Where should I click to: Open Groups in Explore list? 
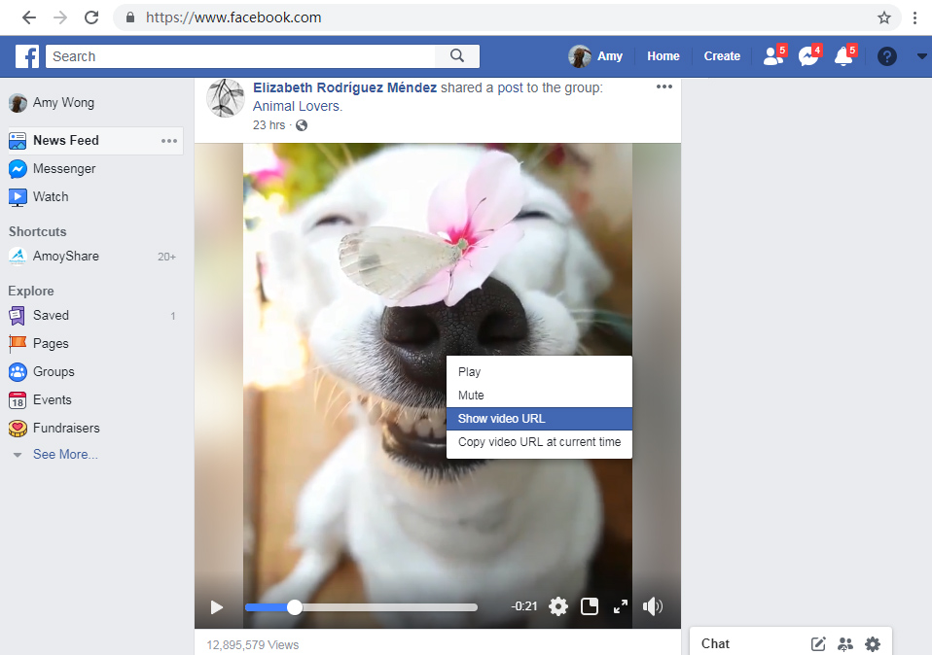[x=42, y=372]
